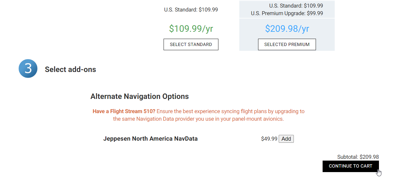Click the Subtotal: $209.98 text
Image resolution: width=405 pixels, height=186 pixels.
[x=358, y=157]
